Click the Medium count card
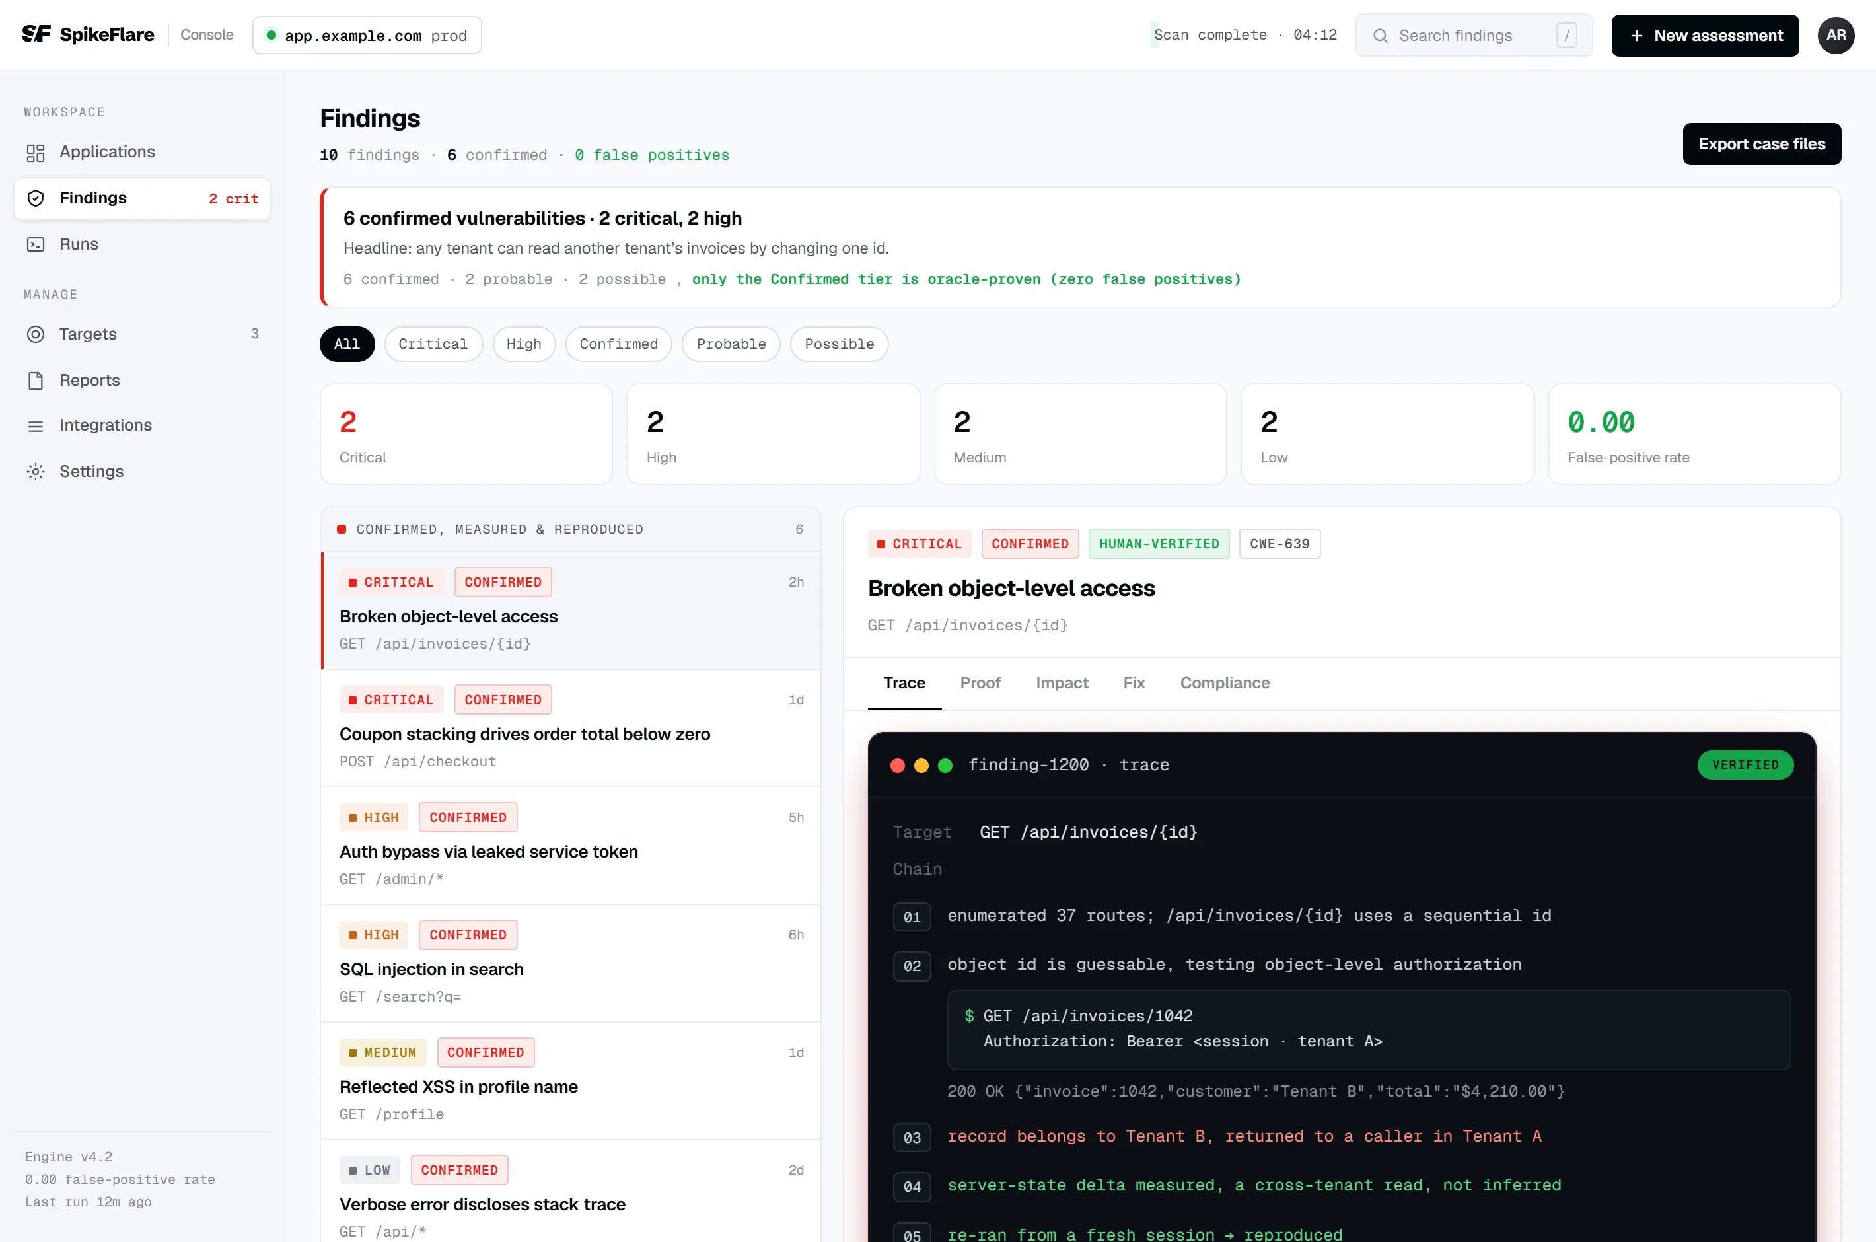 coord(1080,434)
